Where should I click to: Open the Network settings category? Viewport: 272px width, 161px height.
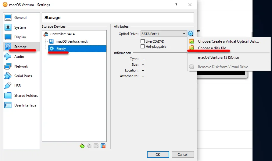[22, 66]
